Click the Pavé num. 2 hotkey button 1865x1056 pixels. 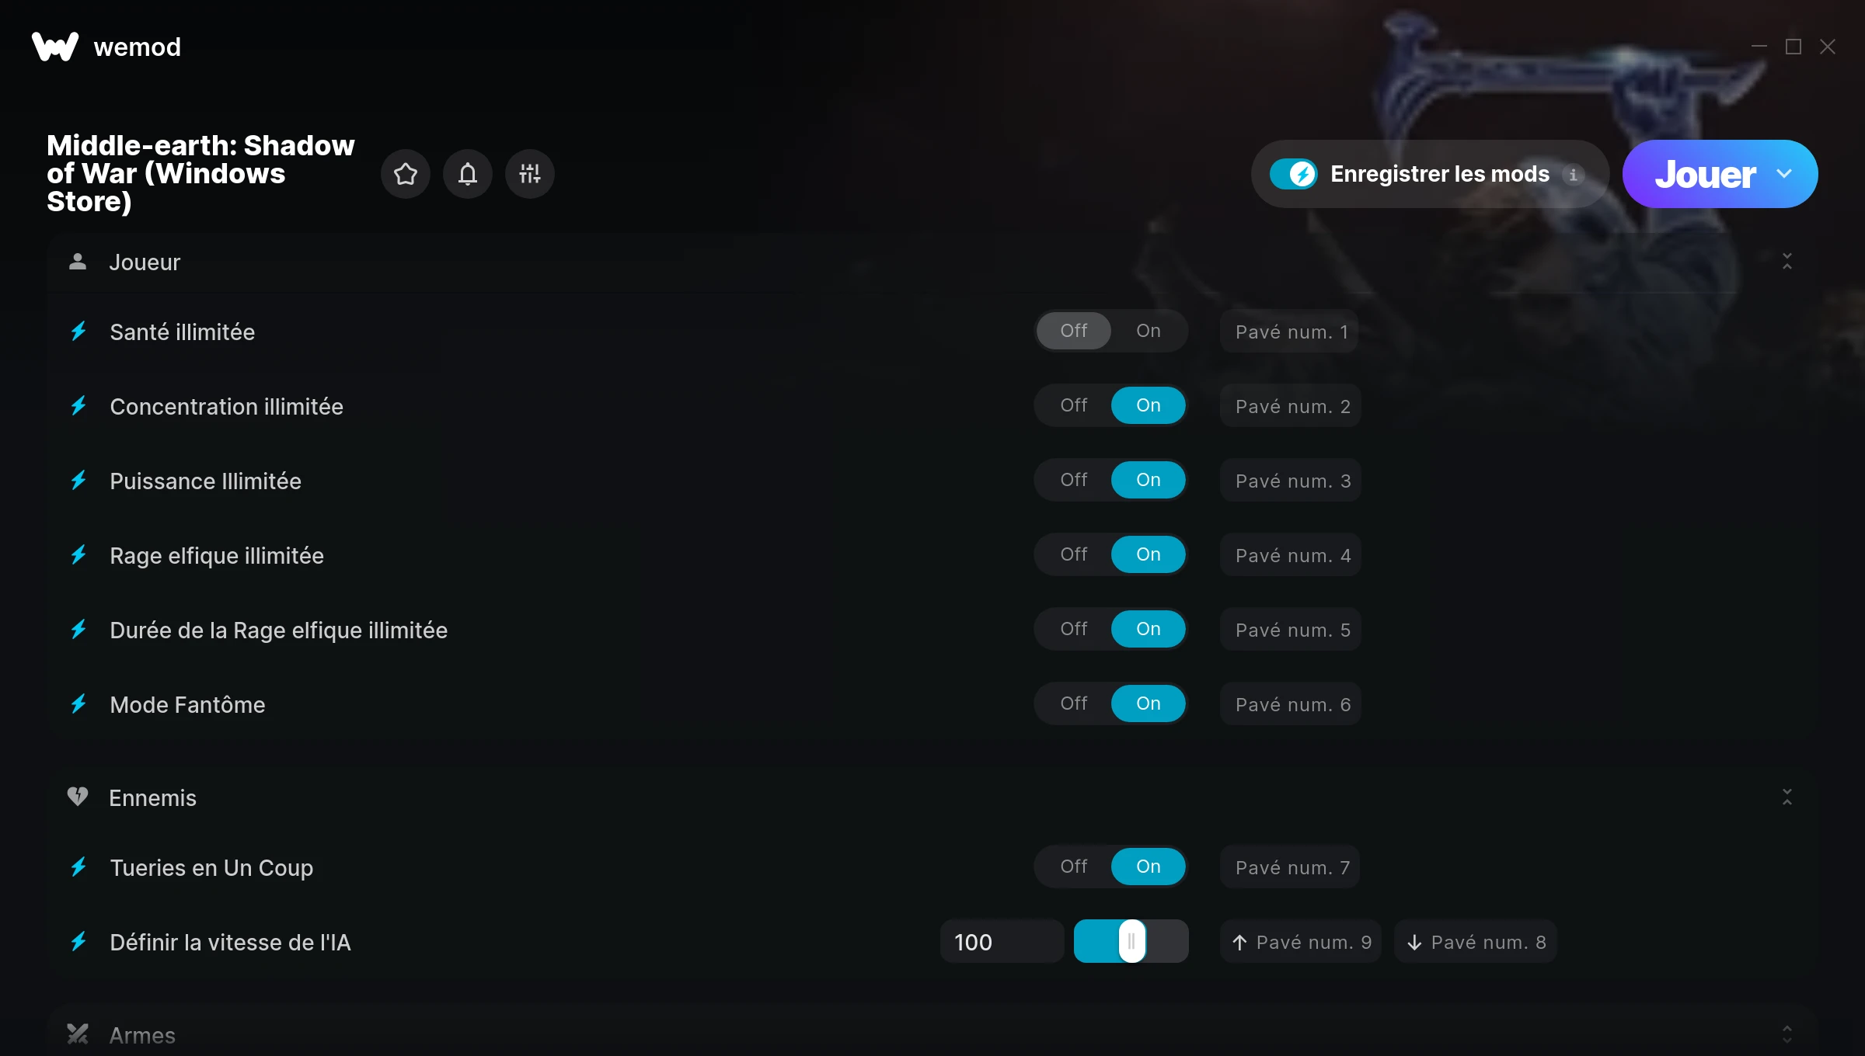tap(1291, 406)
